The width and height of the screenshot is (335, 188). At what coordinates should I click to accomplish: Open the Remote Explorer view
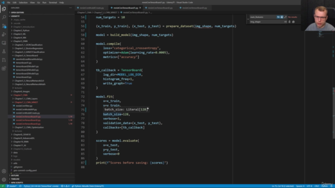pyautogui.click(x=4, y=43)
